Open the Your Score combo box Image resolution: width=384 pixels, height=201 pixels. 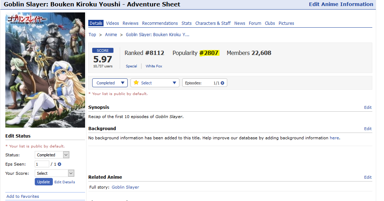tap(54, 173)
